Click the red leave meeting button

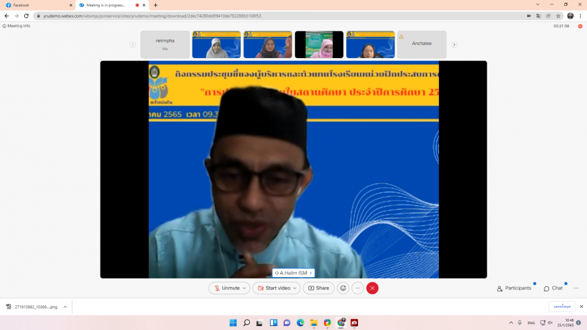[372, 288]
